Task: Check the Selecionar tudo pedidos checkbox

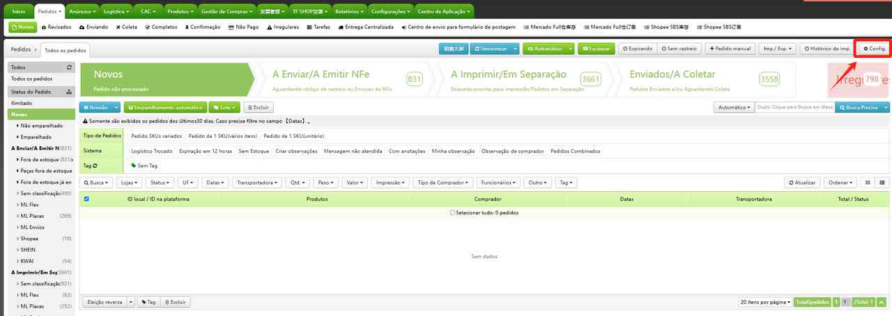Action: click(x=452, y=212)
